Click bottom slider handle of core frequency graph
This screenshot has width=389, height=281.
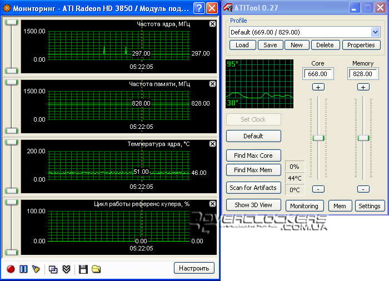point(12,71)
